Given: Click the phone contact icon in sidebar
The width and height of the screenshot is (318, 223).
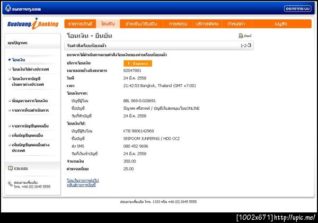Looking at the screenshot, I should coord(10,184).
